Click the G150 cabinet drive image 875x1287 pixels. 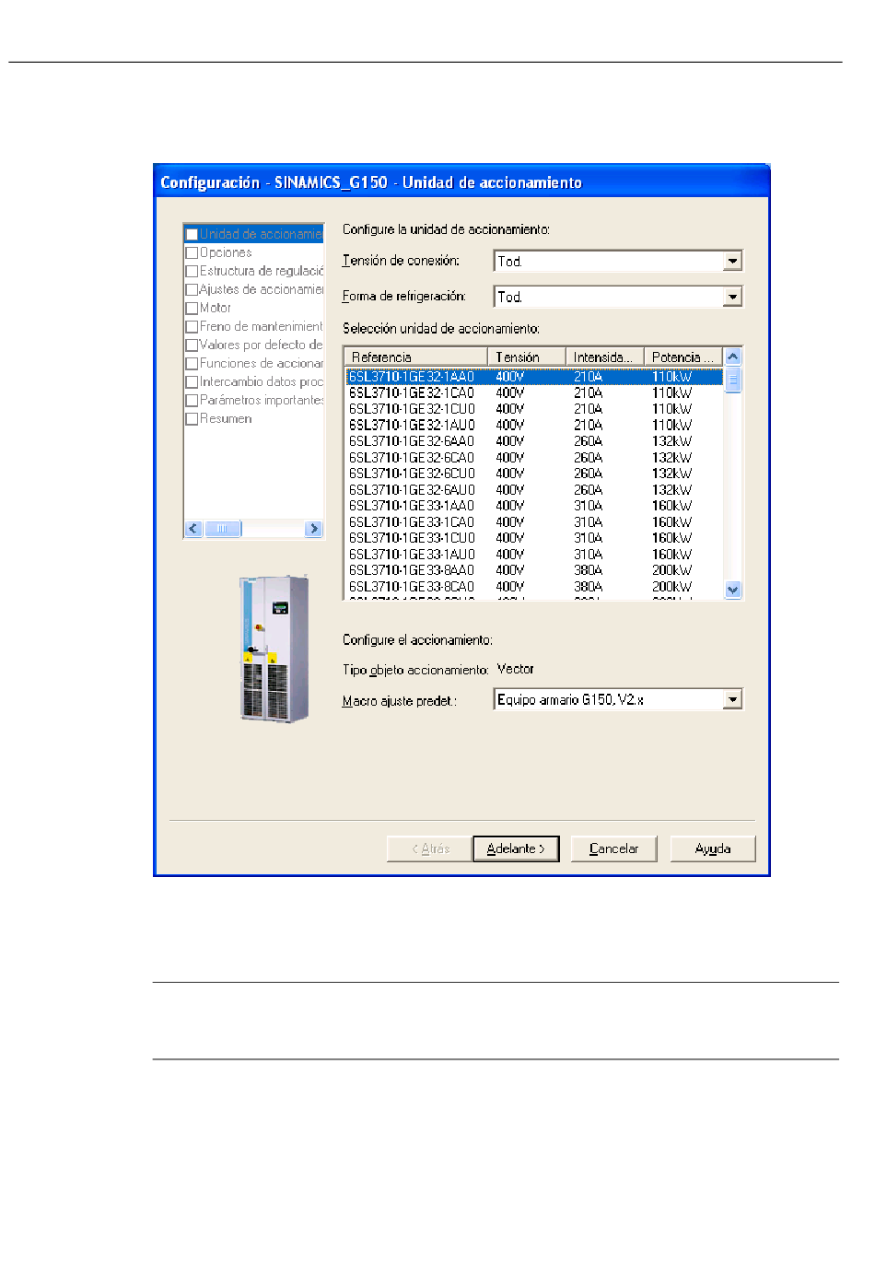click(274, 649)
